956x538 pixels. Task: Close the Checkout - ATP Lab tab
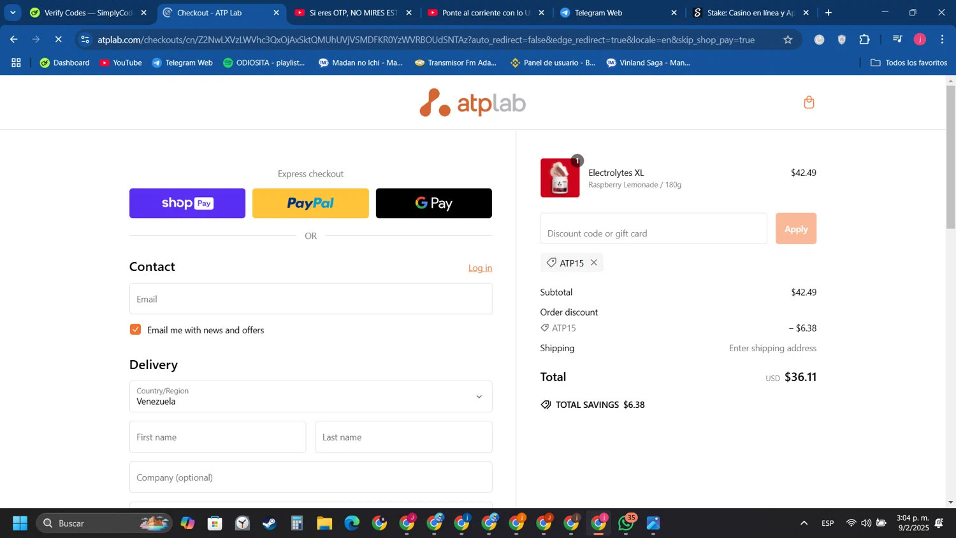(x=276, y=13)
